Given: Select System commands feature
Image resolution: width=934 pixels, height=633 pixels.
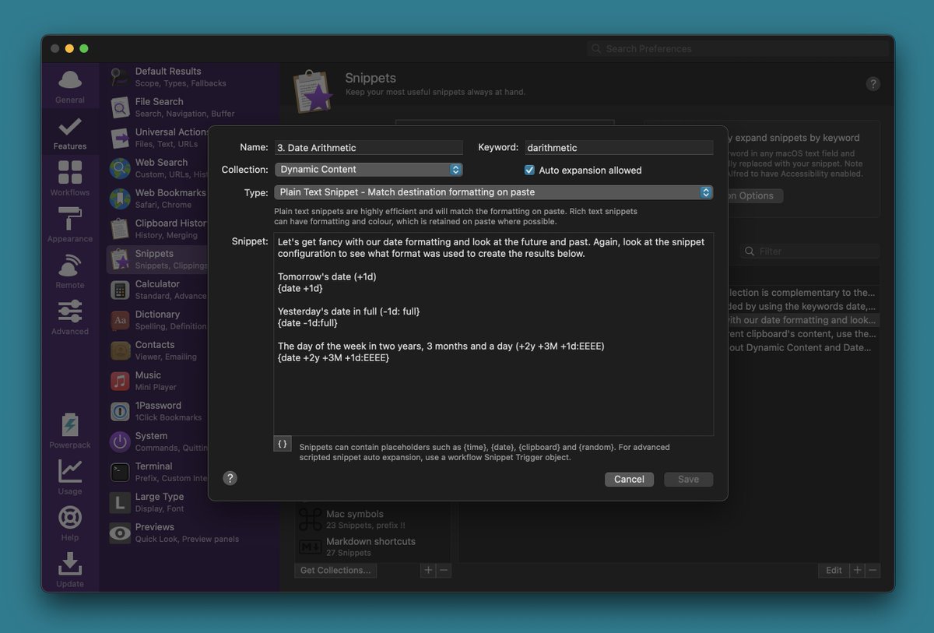Looking at the screenshot, I should (159, 441).
